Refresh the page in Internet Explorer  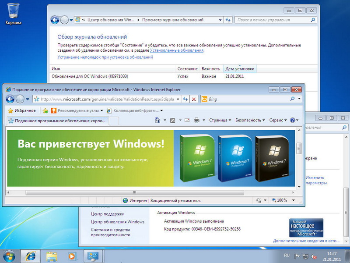pos(185,99)
